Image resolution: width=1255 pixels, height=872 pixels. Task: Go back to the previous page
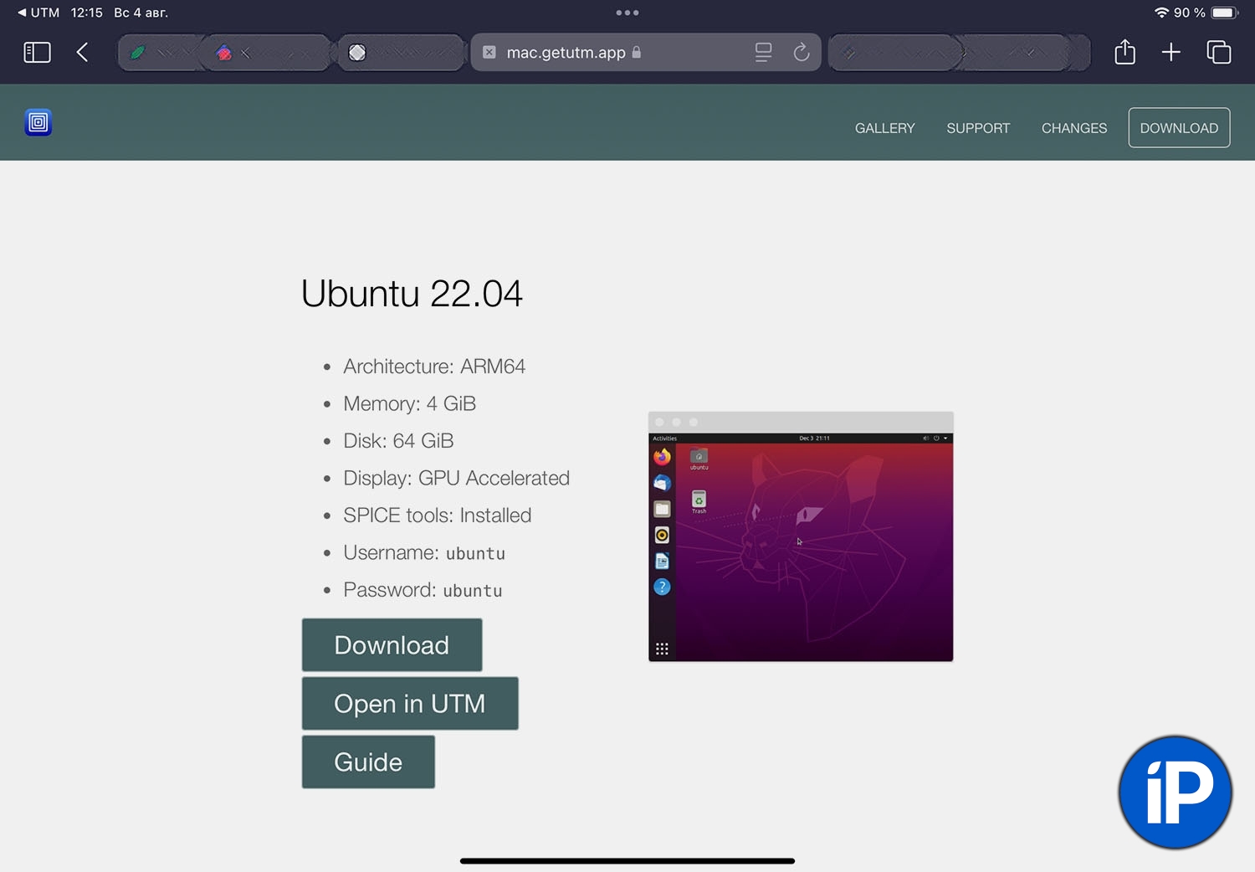pyautogui.click(x=82, y=53)
